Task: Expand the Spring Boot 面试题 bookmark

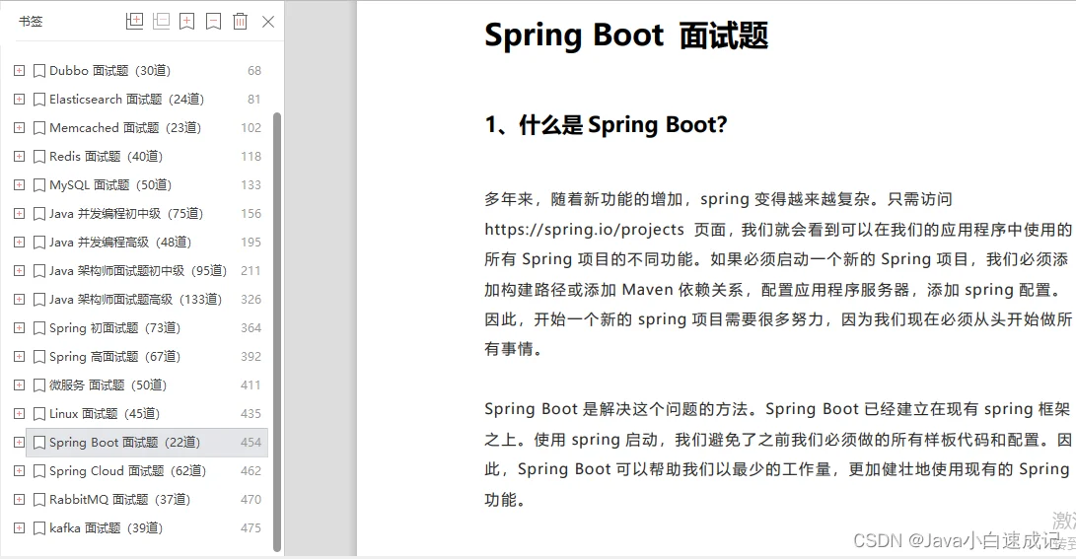Action: [x=19, y=443]
